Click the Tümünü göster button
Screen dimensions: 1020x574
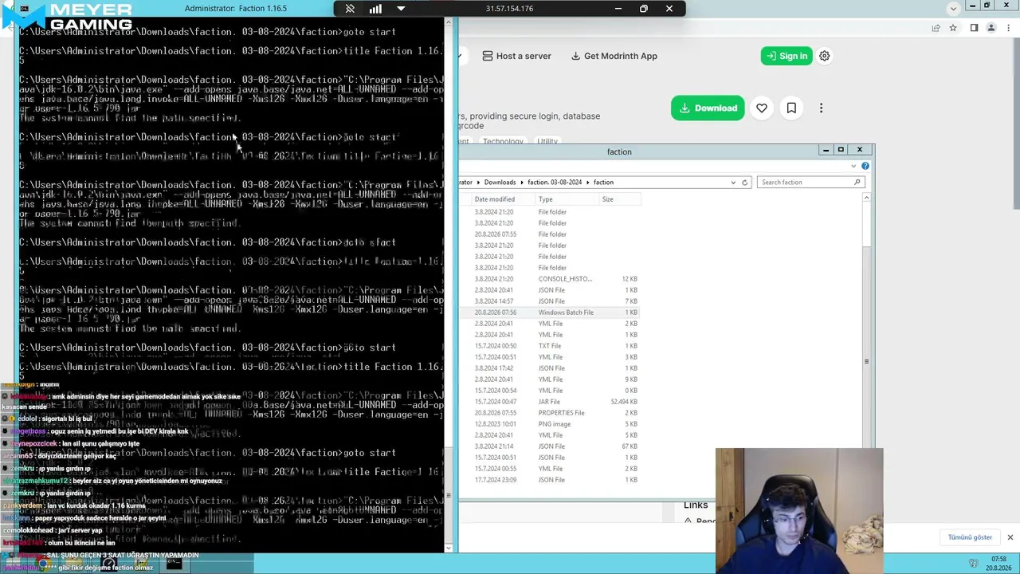[970, 537]
